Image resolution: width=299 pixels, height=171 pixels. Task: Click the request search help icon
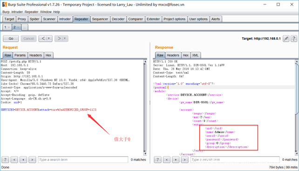tap(5, 159)
